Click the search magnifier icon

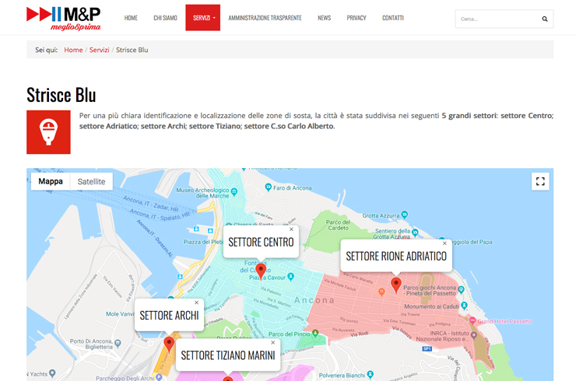point(545,19)
